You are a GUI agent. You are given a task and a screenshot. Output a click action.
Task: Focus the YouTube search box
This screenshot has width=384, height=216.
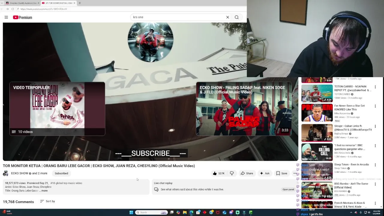[x=178, y=17]
